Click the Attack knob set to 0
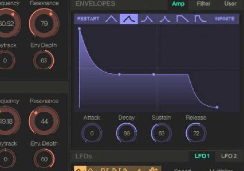The width and height of the screenshot is (244, 171). pyautogui.click(x=92, y=133)
